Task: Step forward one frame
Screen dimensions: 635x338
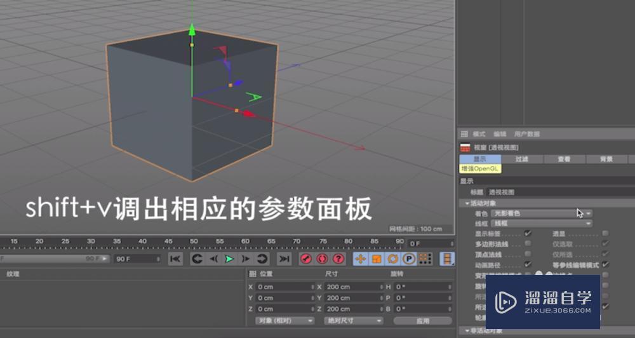Action: click(245, 259)
